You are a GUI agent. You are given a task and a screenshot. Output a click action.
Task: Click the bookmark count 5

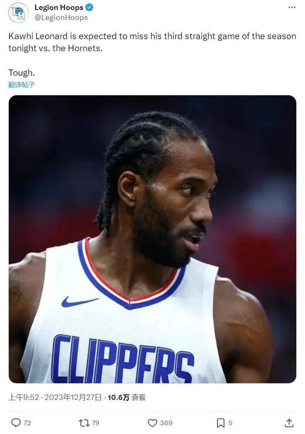tap(230, 423)
